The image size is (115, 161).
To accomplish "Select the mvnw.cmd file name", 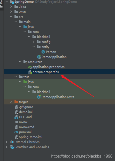I will click(x=26, y=127).
